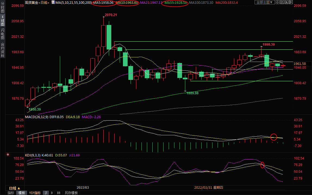Open the <日线> period selector in title
The image size is (312, 195).
click(x=44, y=3)
